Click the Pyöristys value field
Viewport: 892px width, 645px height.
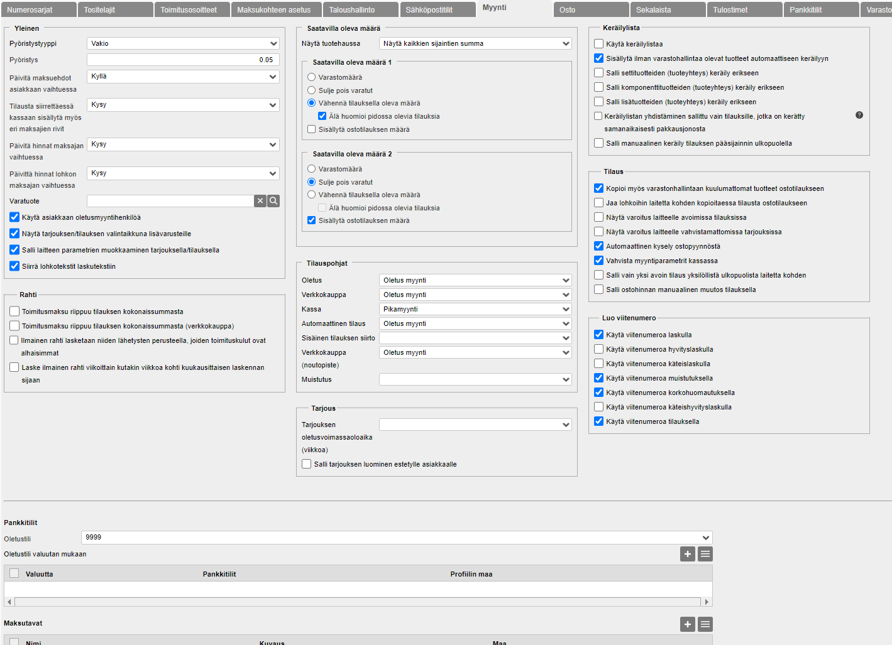[183, 60]
